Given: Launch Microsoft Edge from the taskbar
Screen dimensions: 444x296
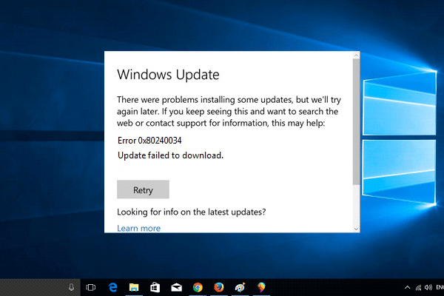Looking at the screenshot, I should click(113, 286).
